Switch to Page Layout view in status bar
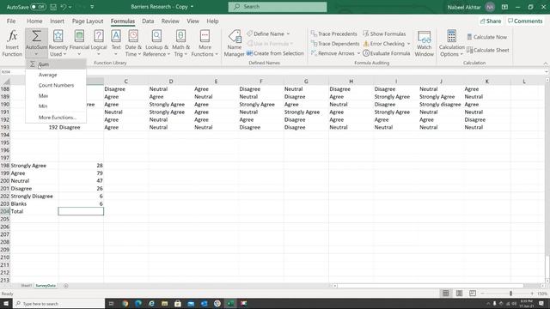Viewport: 550px width, 309px height. (459, 294)
